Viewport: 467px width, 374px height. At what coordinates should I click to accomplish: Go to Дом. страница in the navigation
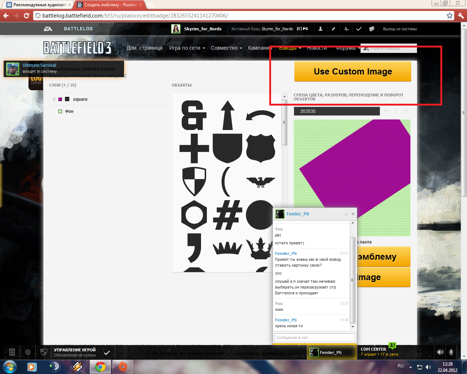click(144, 48)
